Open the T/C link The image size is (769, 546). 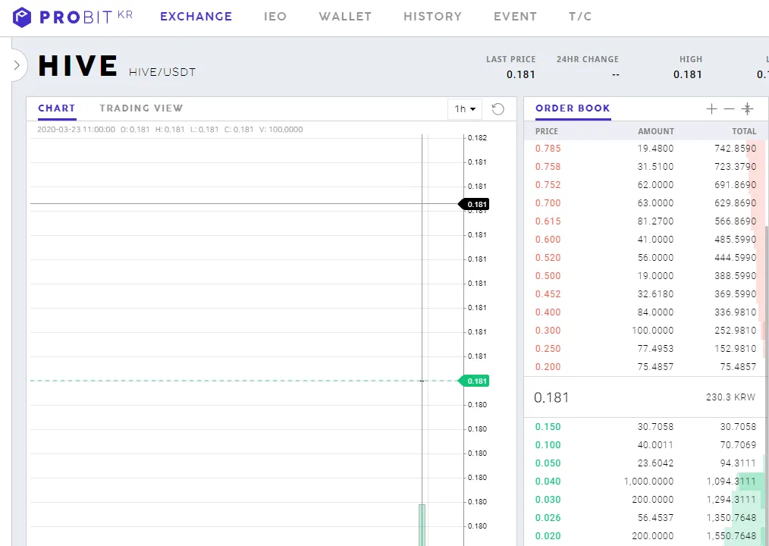click(580, 16)
